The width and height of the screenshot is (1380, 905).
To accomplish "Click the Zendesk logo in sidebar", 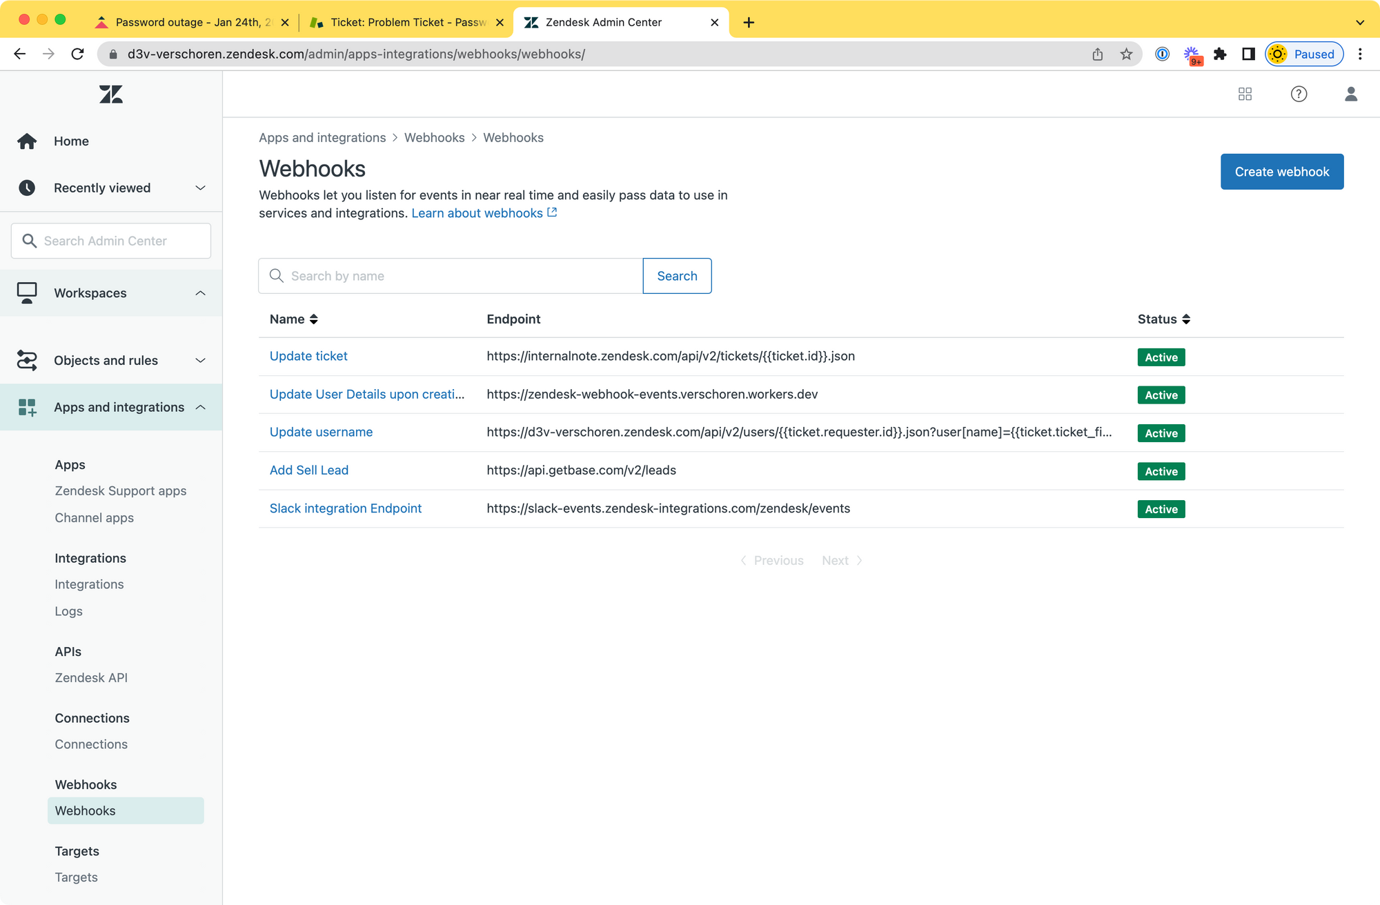I will tap(110, 95).
